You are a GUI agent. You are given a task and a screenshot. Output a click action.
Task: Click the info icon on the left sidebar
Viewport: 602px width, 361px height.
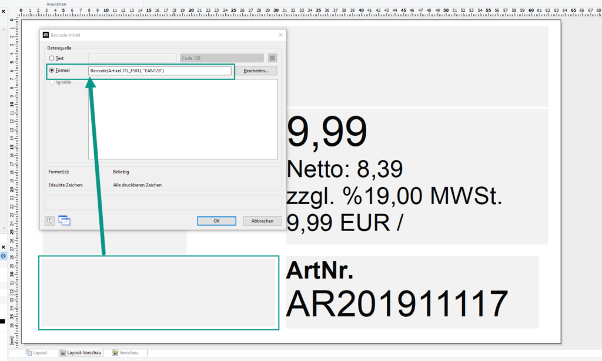[4, 256]
